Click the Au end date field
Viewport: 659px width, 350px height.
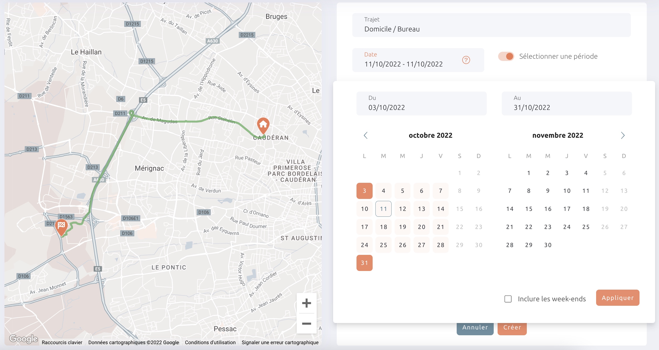567,103
